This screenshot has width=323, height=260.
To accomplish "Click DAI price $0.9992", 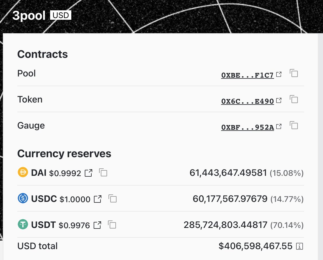I will [65, 173].
